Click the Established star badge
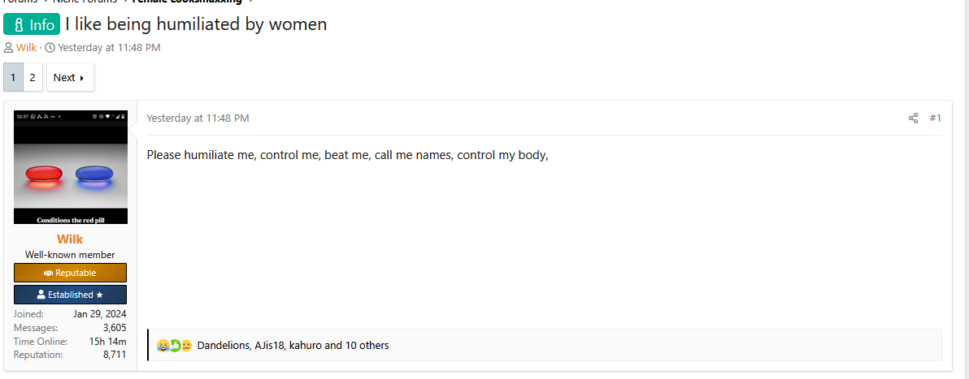 (x=70, y=295)
